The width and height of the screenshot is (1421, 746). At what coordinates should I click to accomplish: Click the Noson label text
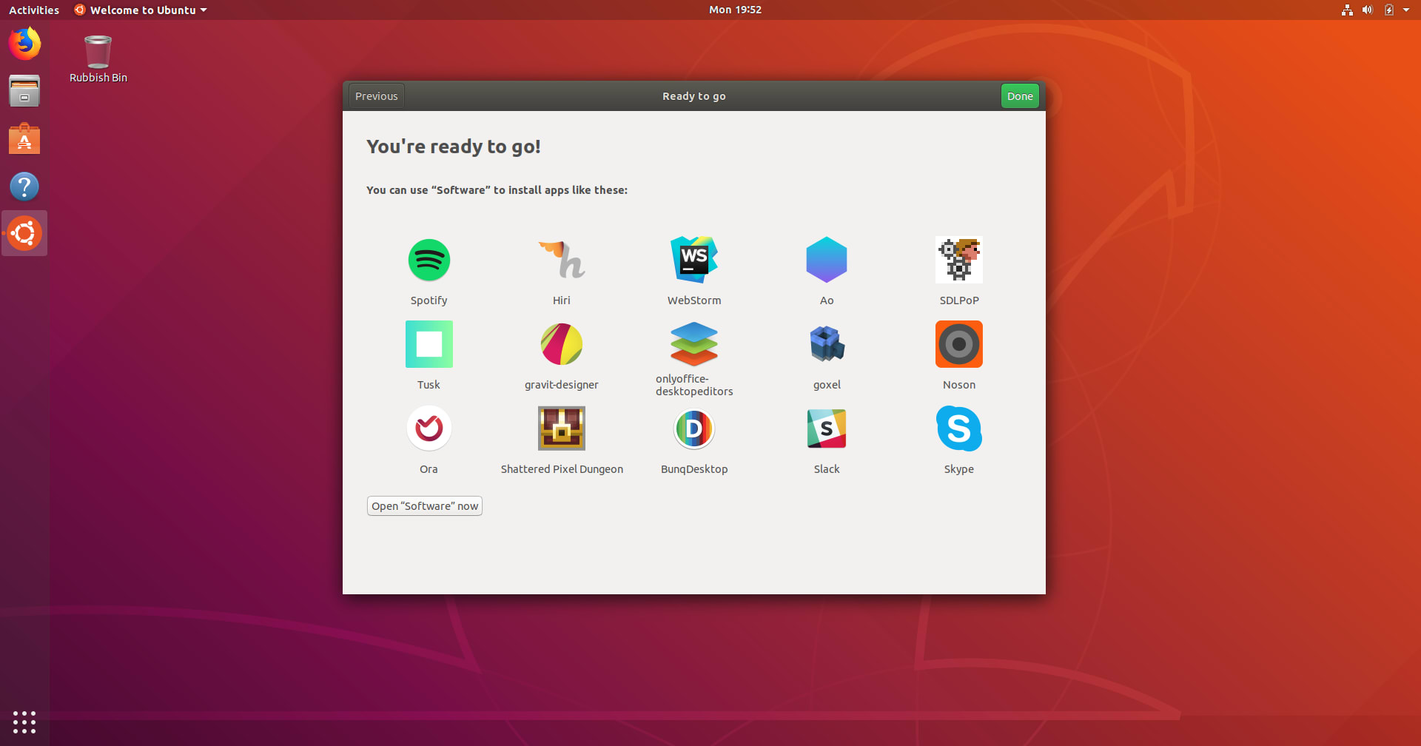coord(959,385)
